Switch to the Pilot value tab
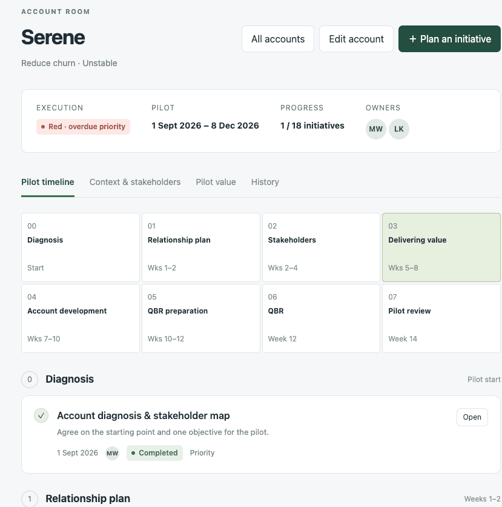 pyautogui.click(x=216, y=182)
